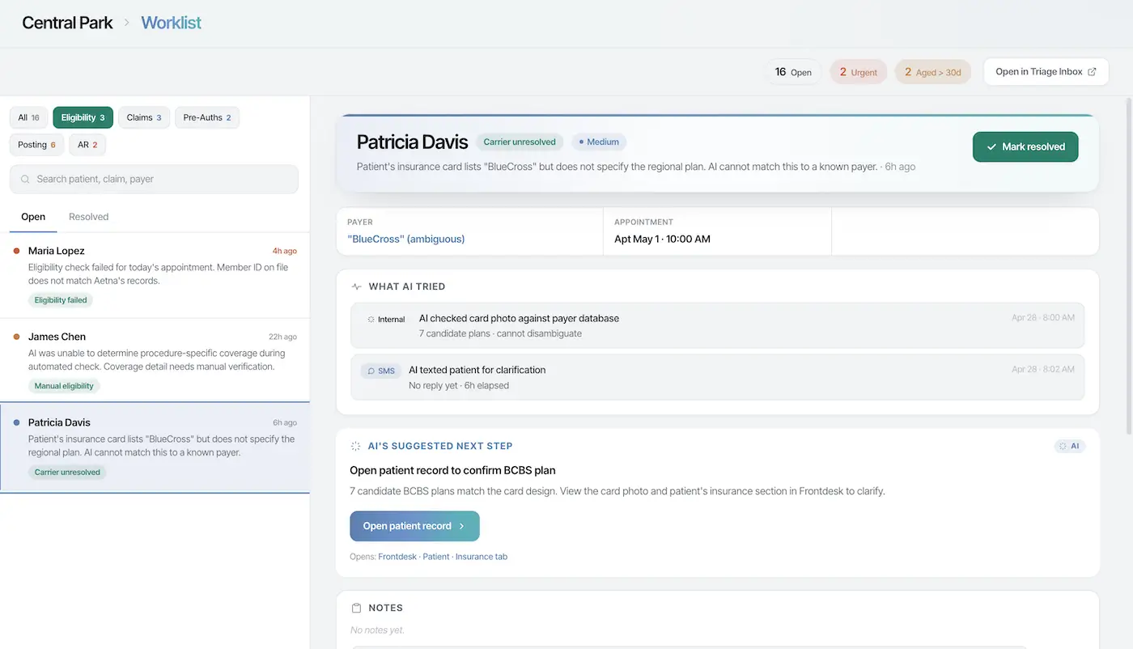Click the chat bubble icon in the SMS badge
Screen dimensions: 1133x649
coord(371,371)
